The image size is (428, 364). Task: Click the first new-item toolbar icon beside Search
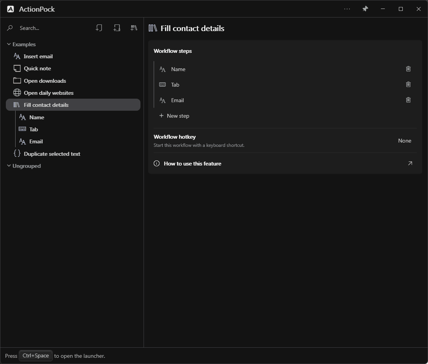99,28
